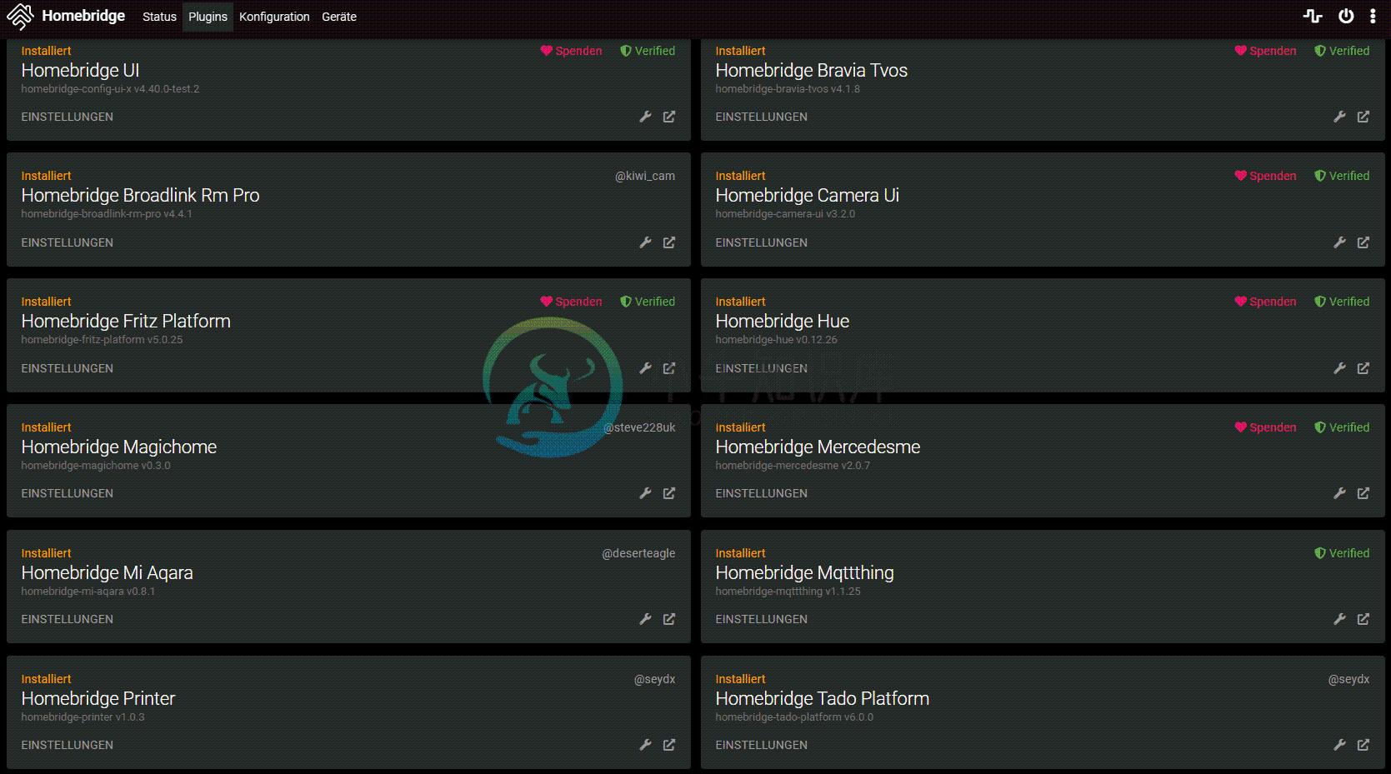Click wrench icon on Homebridge Bravia Tvos
The image size is (1391, 774).
pyautogui.click(x=1339, y=117)
